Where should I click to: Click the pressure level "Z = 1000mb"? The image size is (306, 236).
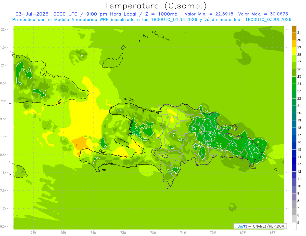161,14
